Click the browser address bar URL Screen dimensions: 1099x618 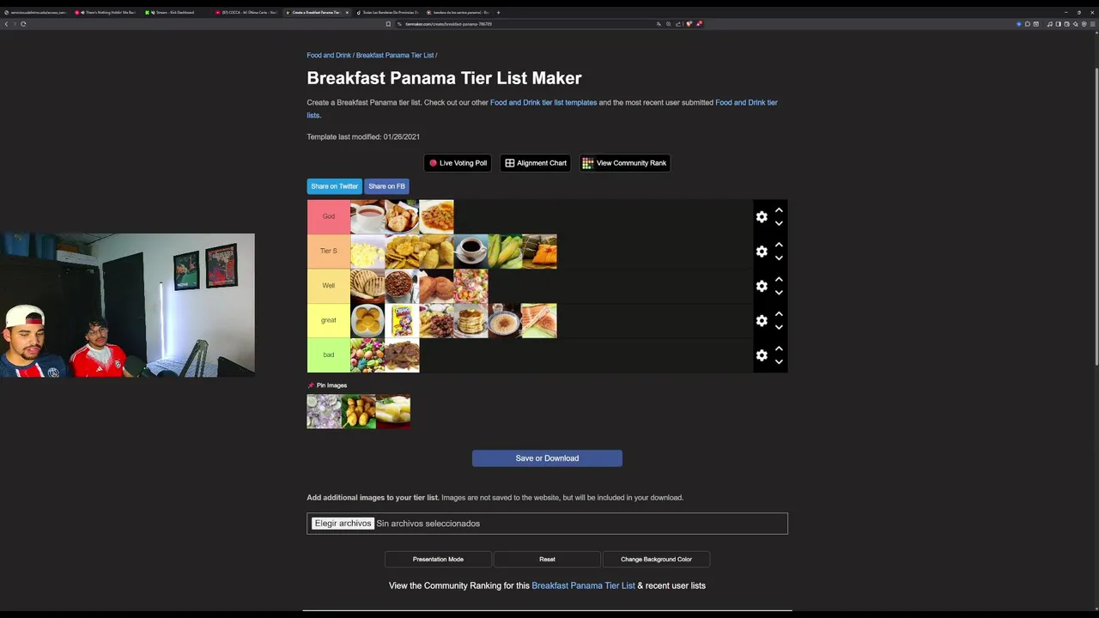coord(448,24)
